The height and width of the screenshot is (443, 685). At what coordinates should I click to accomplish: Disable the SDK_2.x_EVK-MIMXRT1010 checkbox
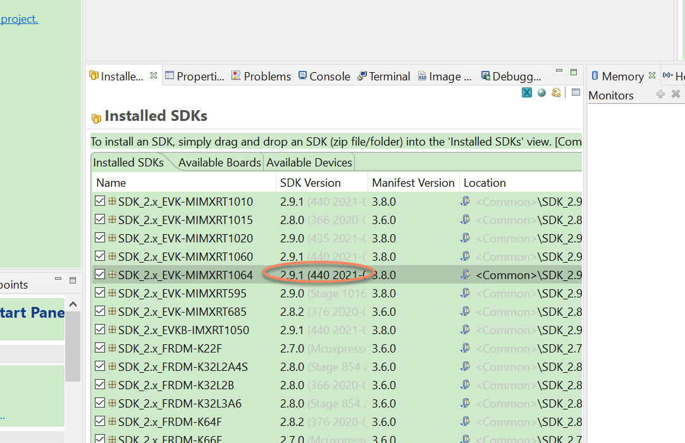coord(99,201)
